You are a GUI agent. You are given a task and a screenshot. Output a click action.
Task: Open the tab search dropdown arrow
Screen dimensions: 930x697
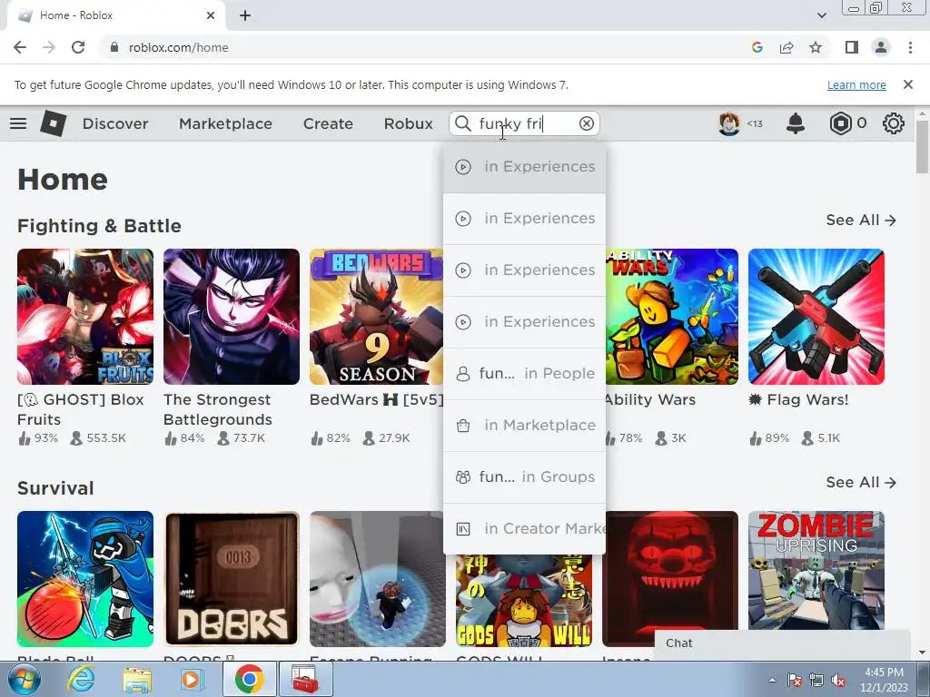tap(821, 15)
